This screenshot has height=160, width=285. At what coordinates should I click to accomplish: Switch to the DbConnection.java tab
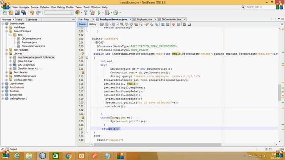pos(171,19)
